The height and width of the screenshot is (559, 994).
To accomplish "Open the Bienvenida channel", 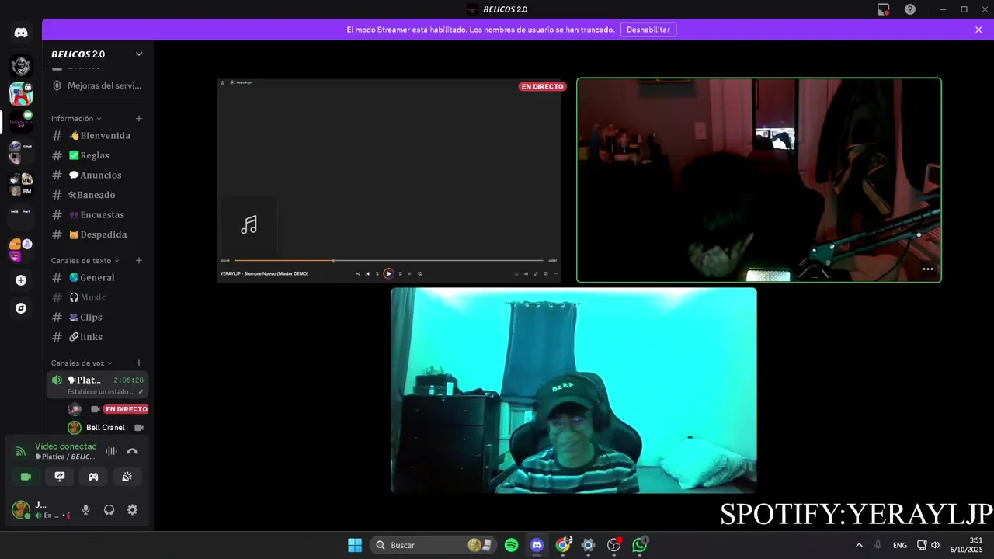I will (x=97, y=135).
